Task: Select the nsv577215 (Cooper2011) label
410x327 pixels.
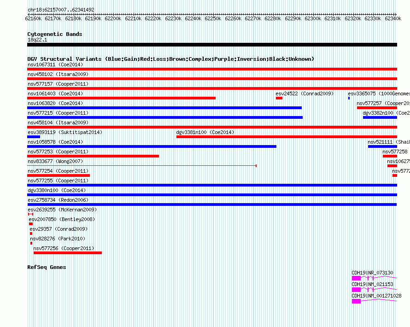Action: (58, 113)
